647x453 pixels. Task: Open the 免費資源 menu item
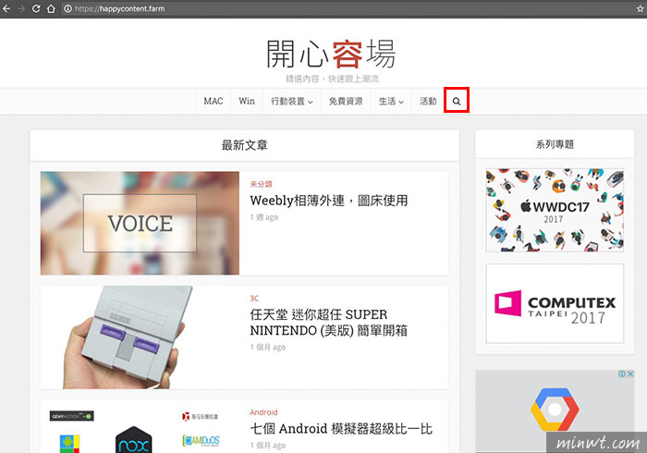point(346,101)
